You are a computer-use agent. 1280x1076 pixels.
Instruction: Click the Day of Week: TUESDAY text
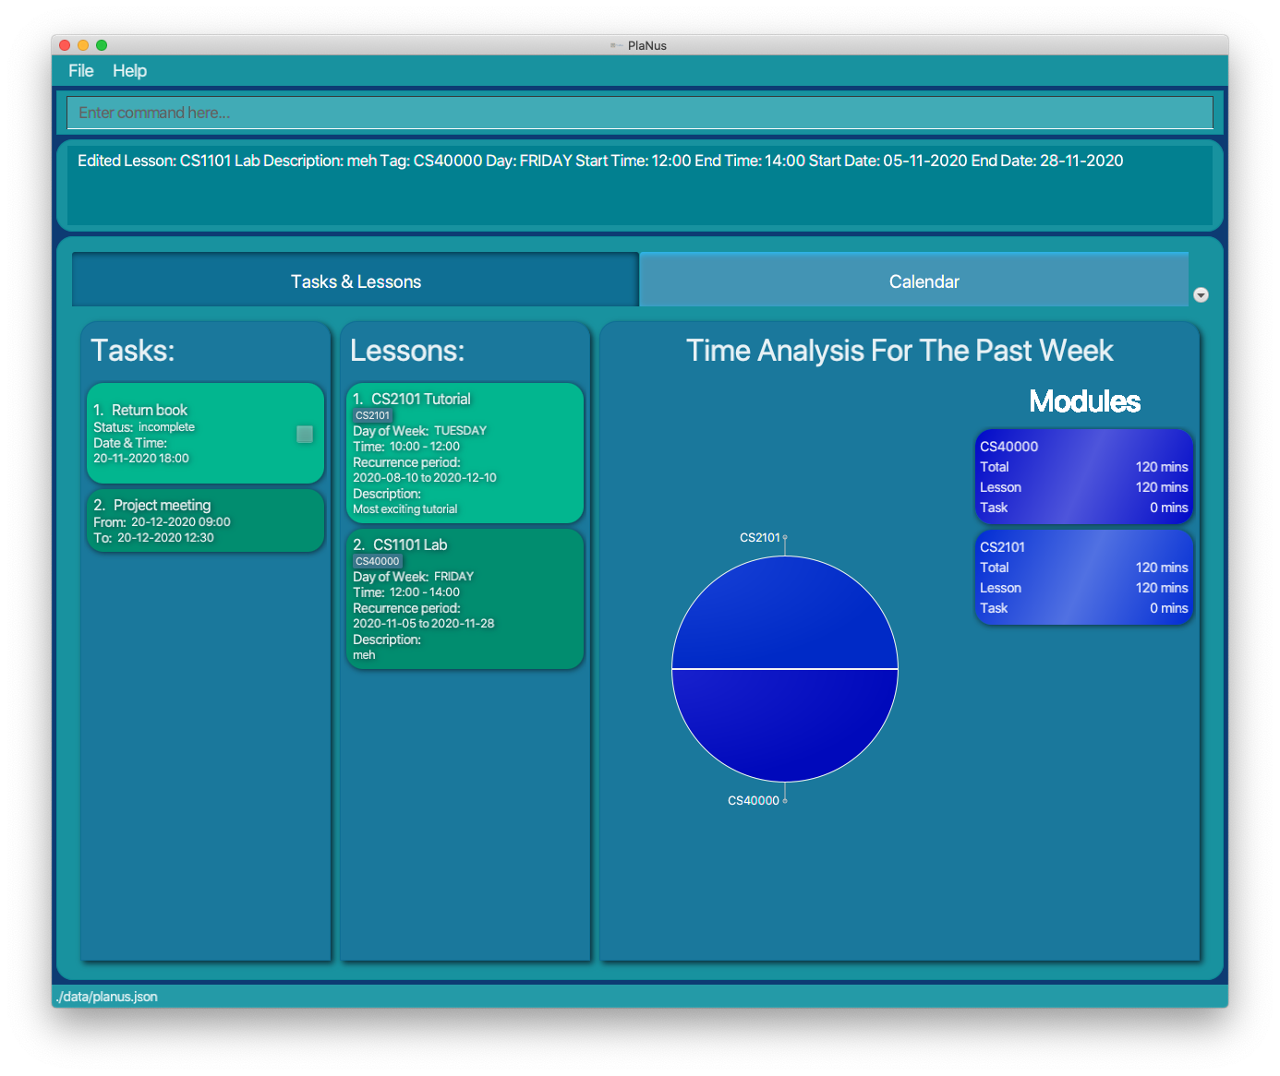(419, 431)
